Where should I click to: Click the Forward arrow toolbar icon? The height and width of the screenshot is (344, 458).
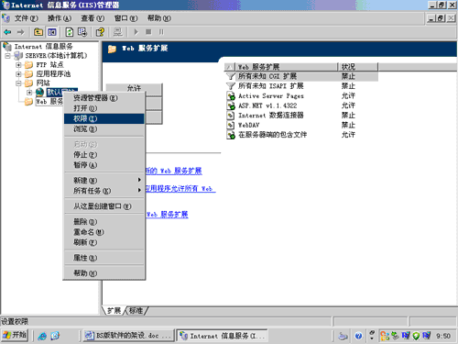point(20,32)
